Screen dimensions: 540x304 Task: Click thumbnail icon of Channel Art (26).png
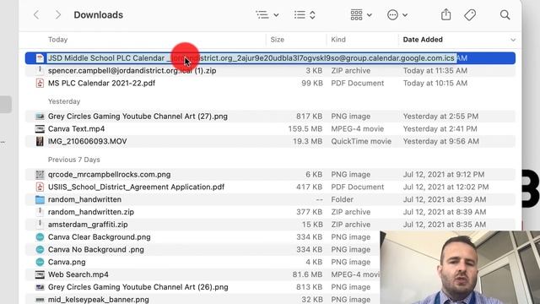click(x=40, y=287)
